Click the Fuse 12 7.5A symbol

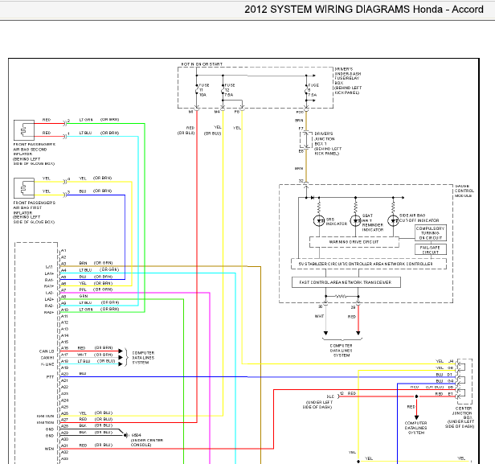tap(223, 90)
